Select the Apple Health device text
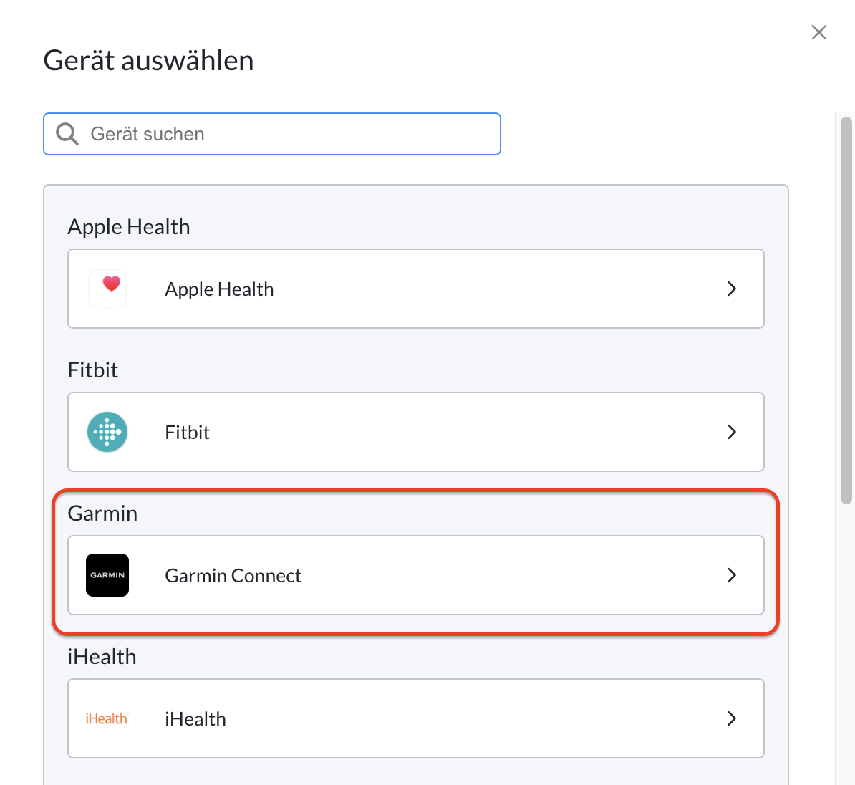The image size is (855, 785). coord(219,289)
